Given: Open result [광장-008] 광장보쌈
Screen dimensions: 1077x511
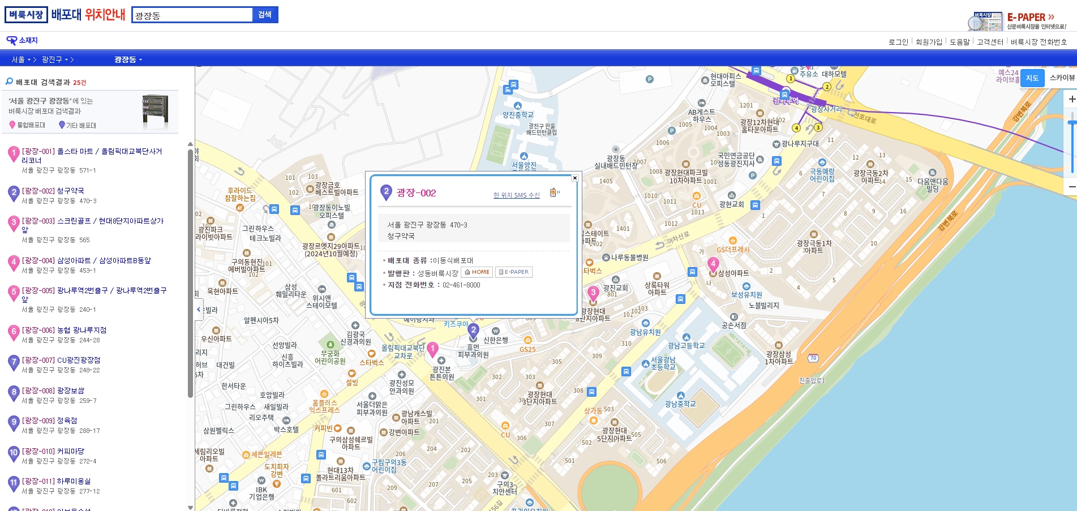Looking at the screenshot, I should click(53, 391).
